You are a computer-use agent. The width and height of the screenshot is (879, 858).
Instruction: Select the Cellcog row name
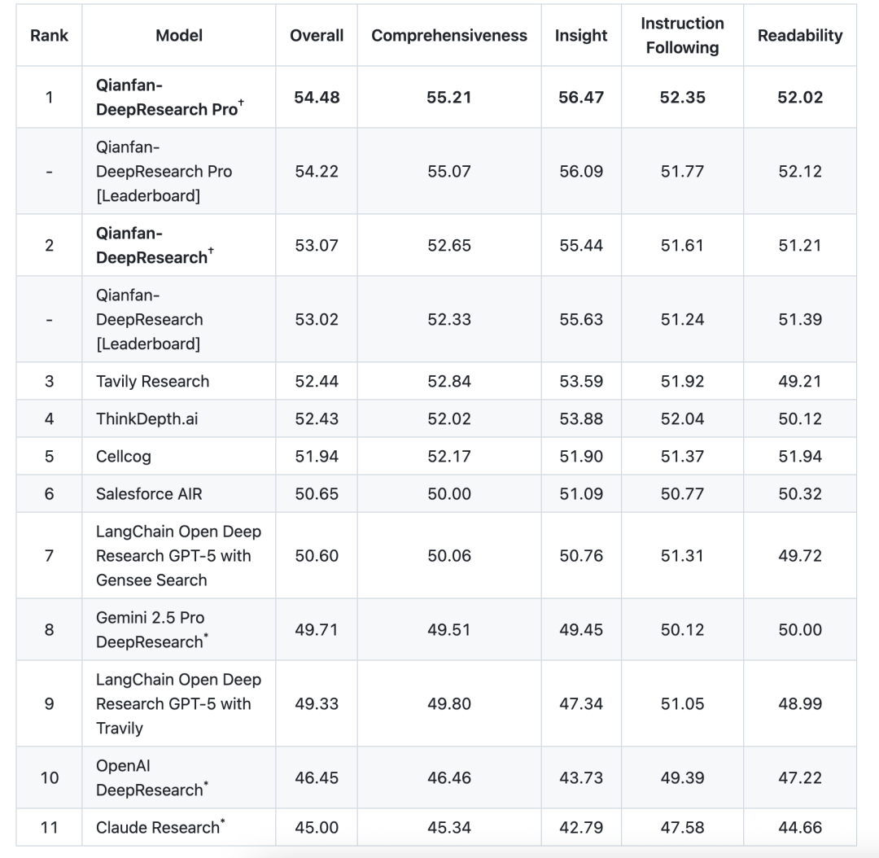pyautogui.click(x=123, y=457)
